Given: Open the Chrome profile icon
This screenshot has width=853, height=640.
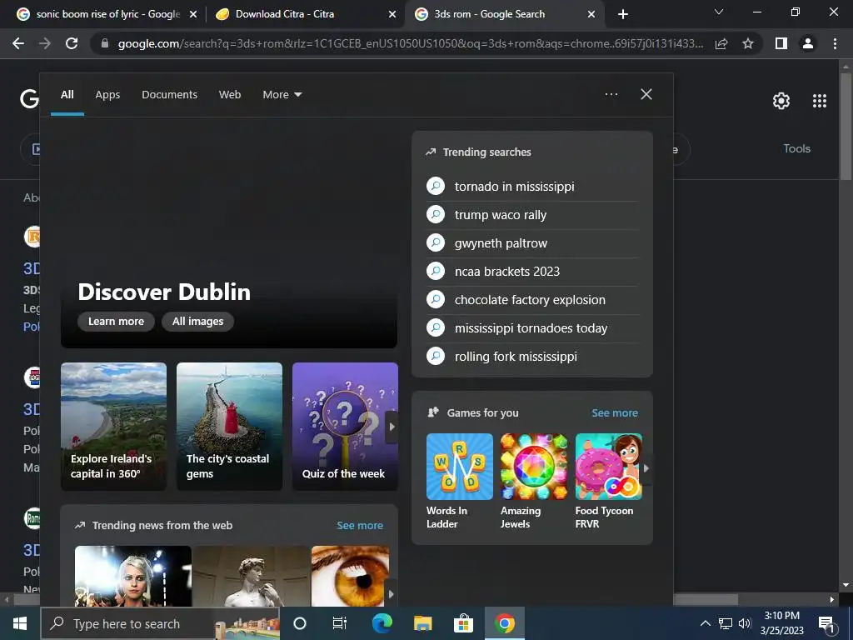Looking at the screenshot, I should pos(808,43).
